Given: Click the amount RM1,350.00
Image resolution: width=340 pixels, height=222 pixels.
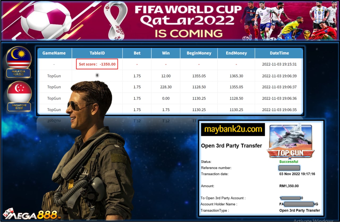Looking at the screenshot, I should tap(289, 186).
